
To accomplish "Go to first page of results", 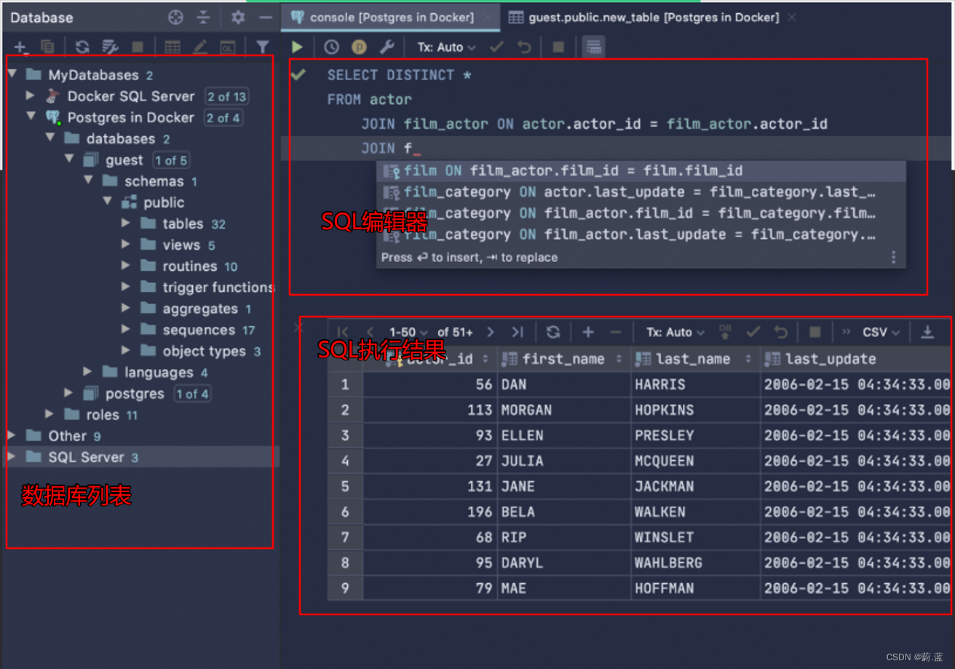I will pyautogui.click(x=343, y=332).
